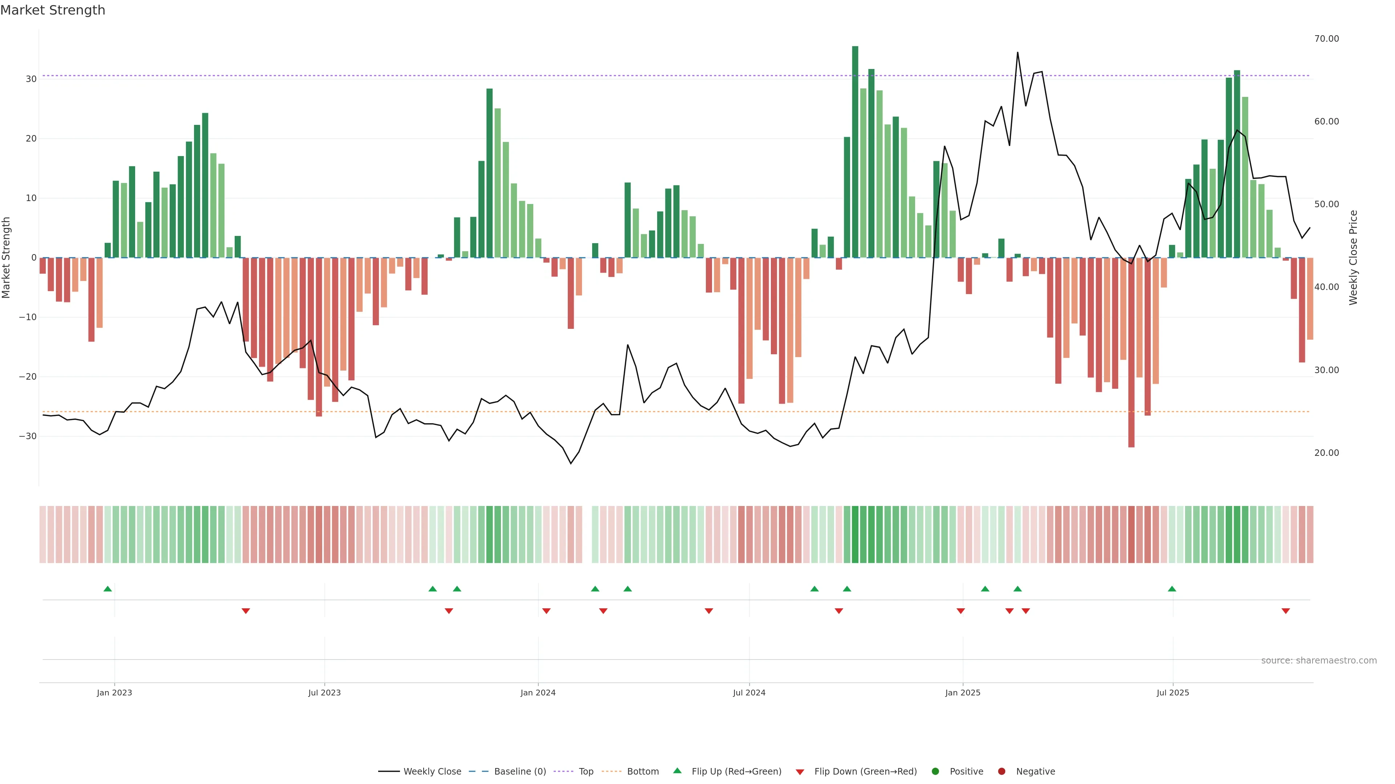The height and width of the screenshot is (784, 1395).
Task: Click the first red flip-down marker before Jul 2023
Action: click(x=246, y=611)
